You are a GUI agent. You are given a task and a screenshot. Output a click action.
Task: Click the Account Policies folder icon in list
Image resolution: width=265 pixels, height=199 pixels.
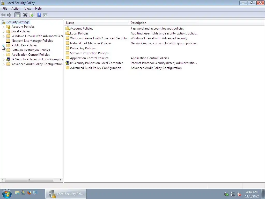click(x=68, y=29)
